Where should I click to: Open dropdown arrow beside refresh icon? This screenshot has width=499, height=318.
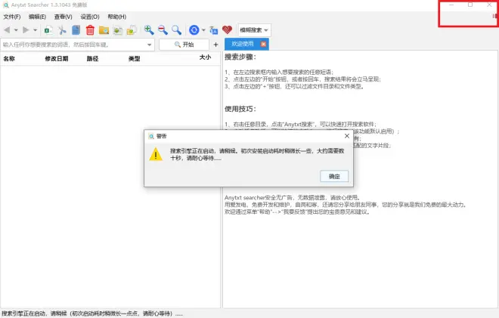[x=203, y=30]
